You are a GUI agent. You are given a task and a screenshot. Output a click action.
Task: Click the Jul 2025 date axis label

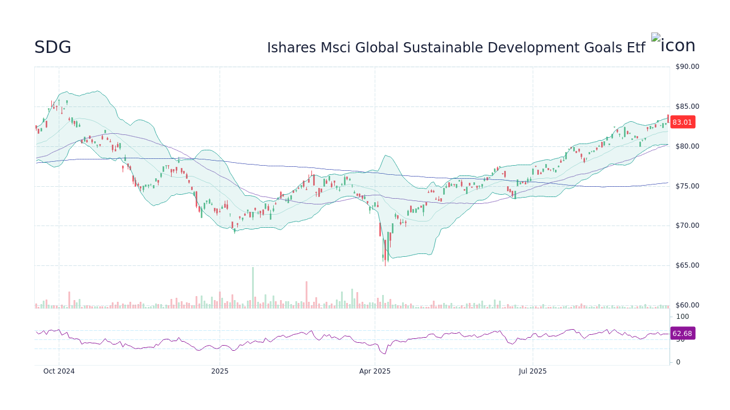click(533, 371)
